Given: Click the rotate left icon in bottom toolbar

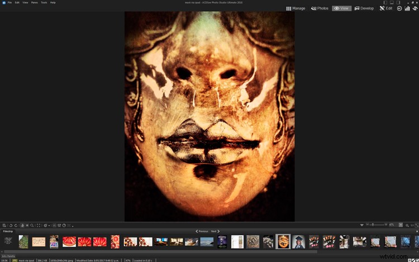Looking at the screenshot, I should pyautogui.click(x=10, y=225).
